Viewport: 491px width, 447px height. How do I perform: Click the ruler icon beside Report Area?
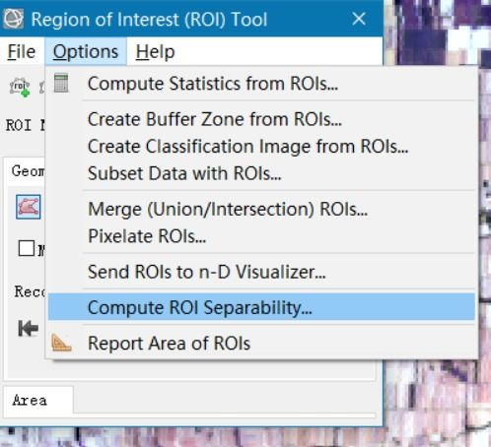[61, 343]
